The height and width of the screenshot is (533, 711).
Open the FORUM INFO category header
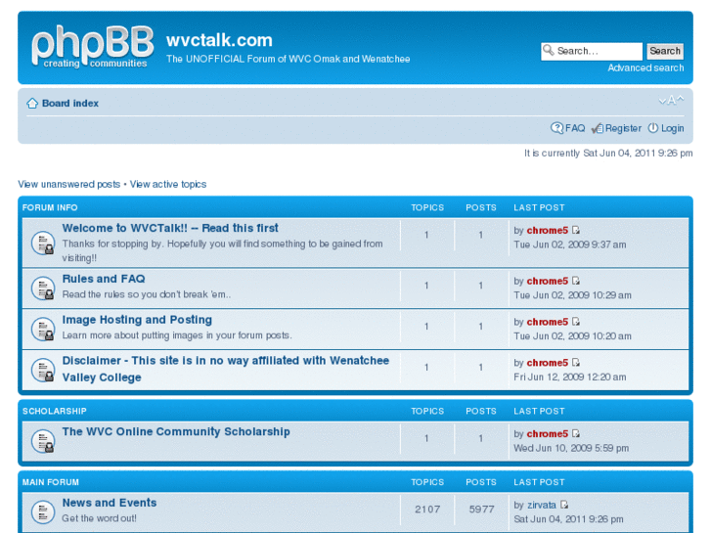click(50, 207)
